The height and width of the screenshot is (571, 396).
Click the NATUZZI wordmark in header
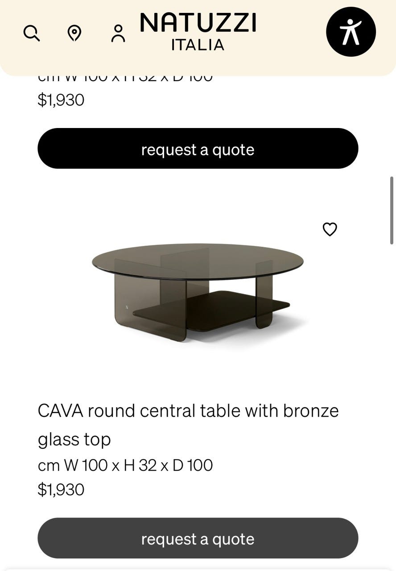[198, 23]
